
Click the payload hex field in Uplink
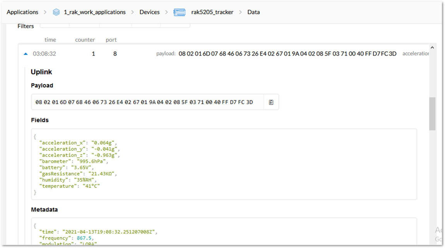[x=147, y=102]
